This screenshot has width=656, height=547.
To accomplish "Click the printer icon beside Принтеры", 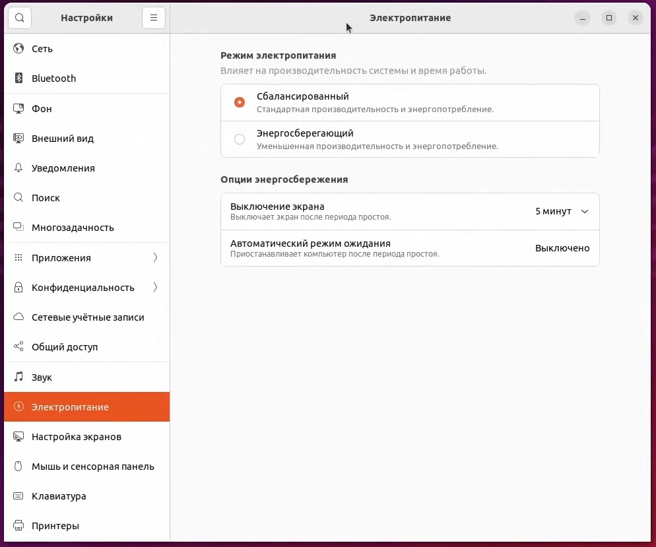I will tap(18, 525).
